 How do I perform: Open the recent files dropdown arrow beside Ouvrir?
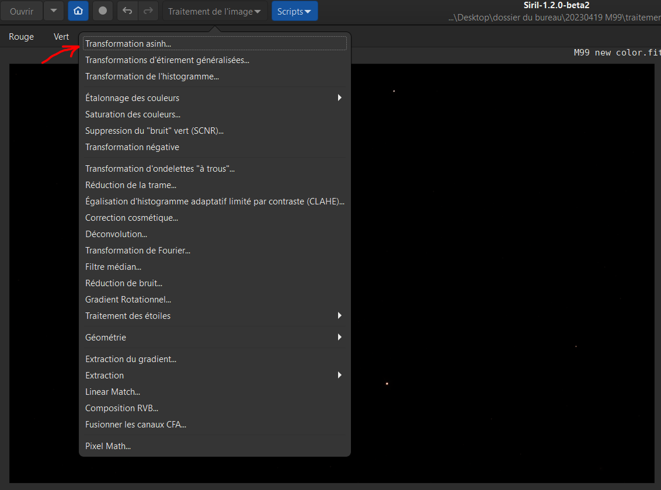tap(54, 11)
